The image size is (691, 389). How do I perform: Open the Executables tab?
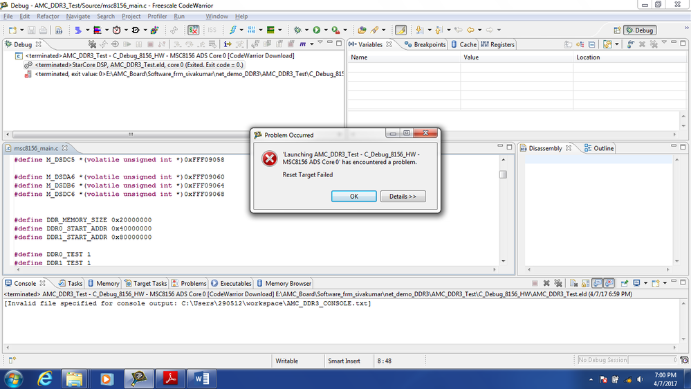[231, 284]
